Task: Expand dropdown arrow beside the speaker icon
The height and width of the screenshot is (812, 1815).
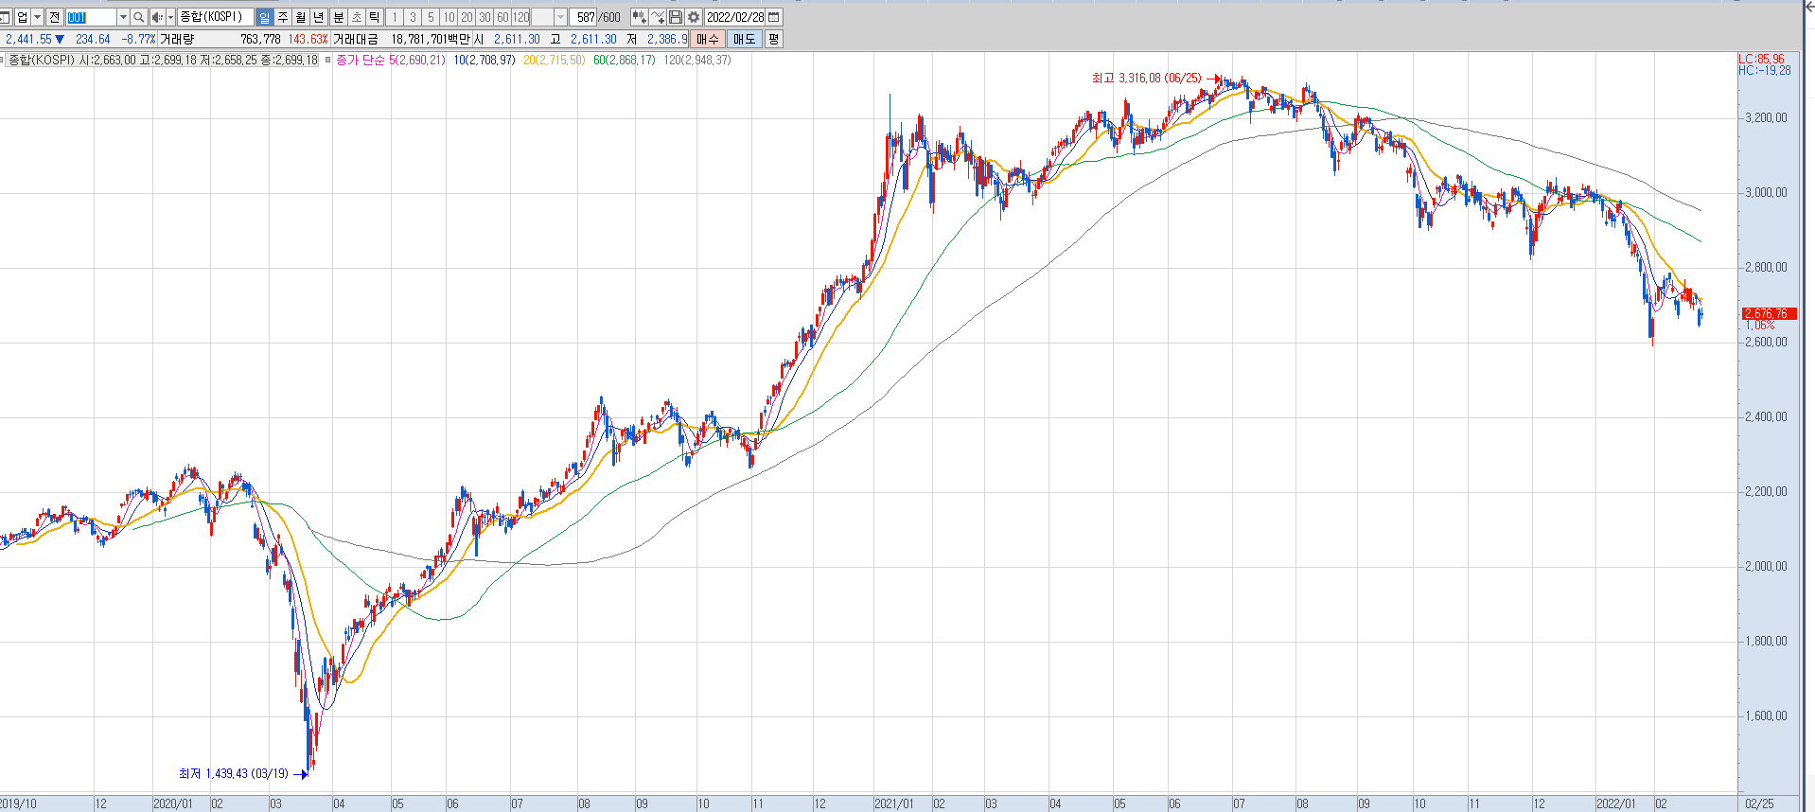Action: (170, 17)
